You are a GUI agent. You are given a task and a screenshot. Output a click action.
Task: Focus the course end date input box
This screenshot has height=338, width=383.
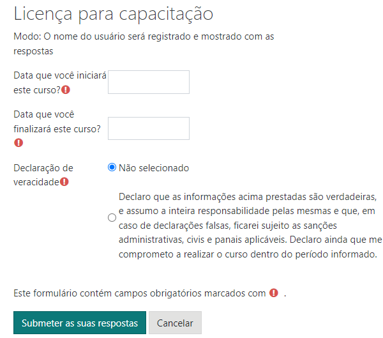pos(149,128)
